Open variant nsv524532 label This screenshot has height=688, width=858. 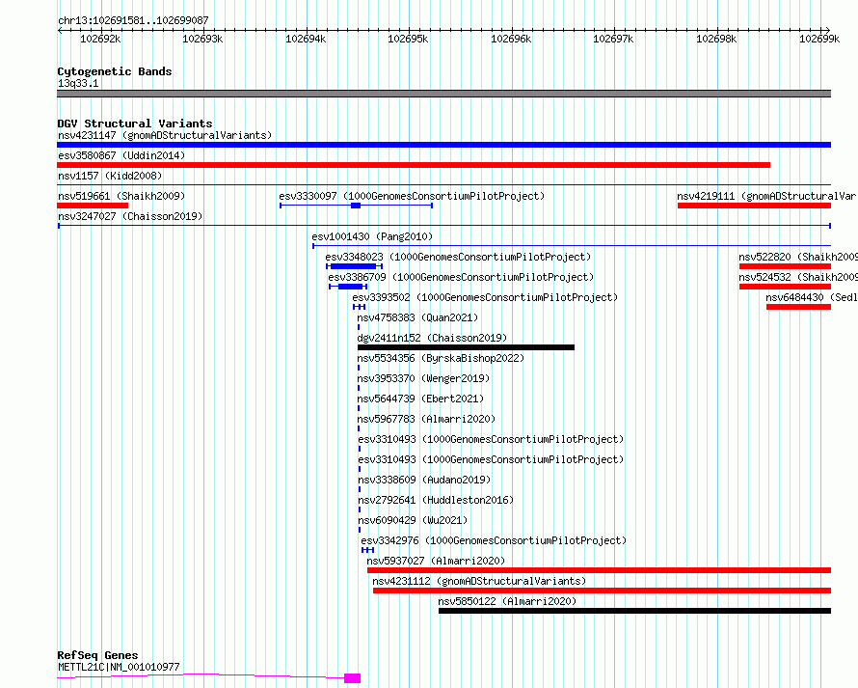point(798,277)
